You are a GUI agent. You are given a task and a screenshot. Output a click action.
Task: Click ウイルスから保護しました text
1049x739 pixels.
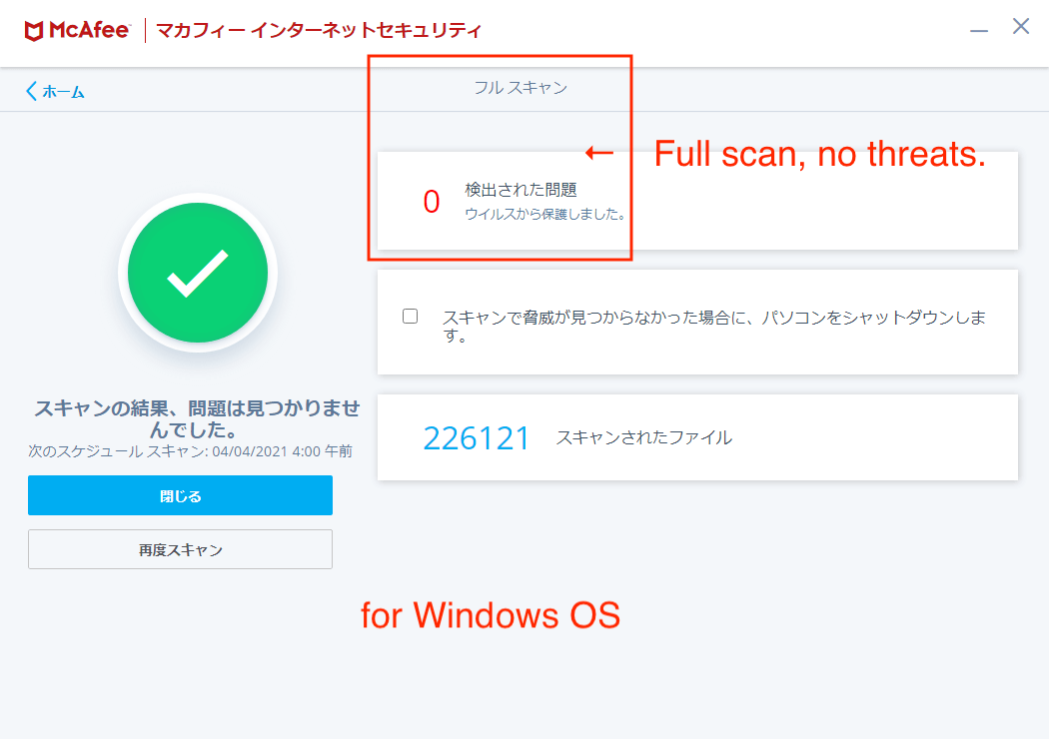[x=545, y=214]
